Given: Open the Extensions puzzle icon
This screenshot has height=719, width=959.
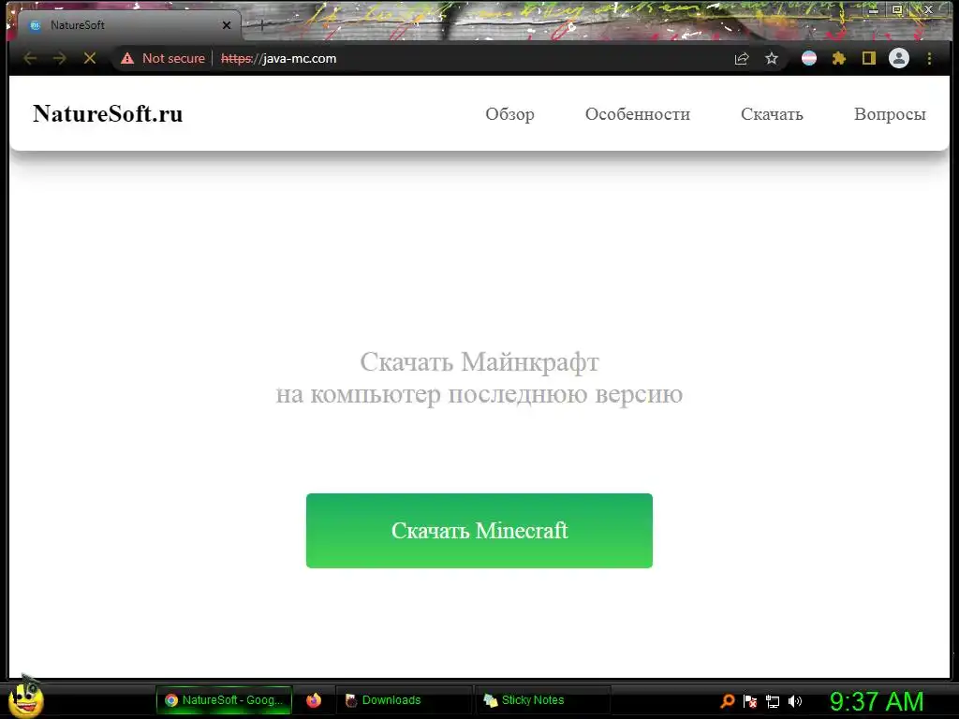Looking at the screenshot, I should coord(839,59).
